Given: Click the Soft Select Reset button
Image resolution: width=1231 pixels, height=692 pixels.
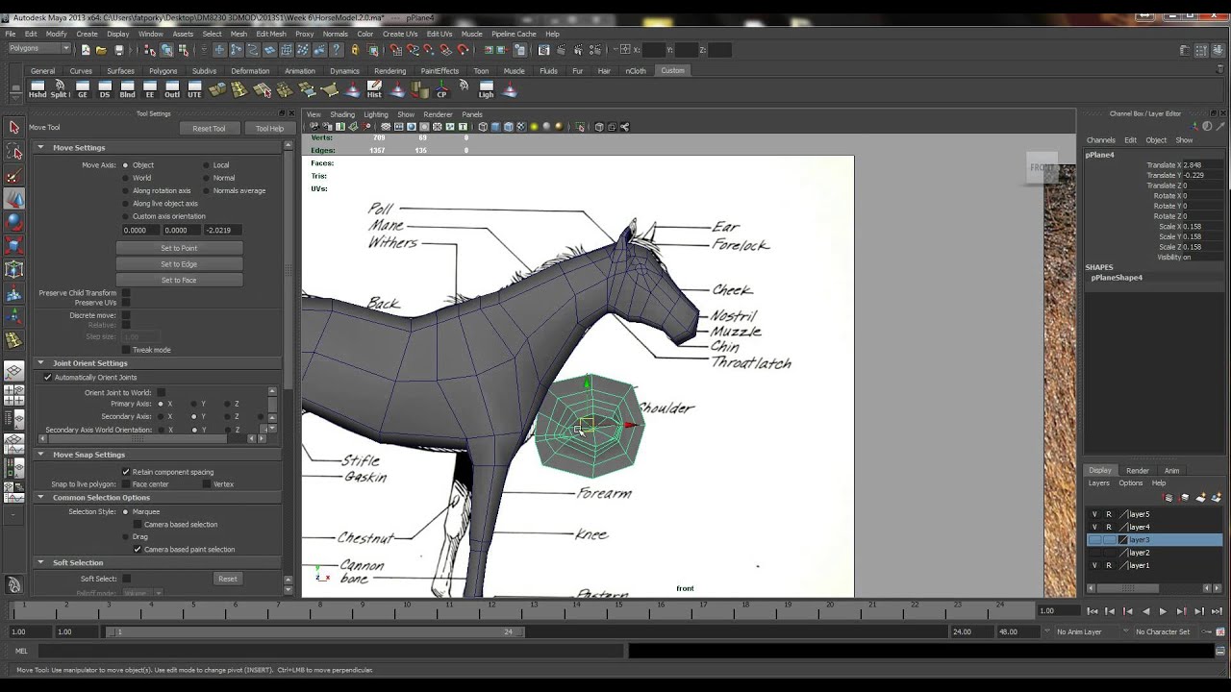Looking at the screenshot, I should click(227, 579).
